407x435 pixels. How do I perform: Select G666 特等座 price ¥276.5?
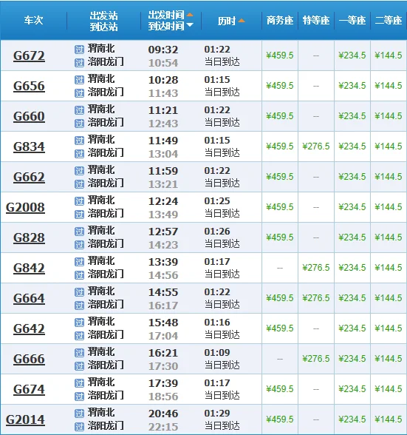coord(316,359)
